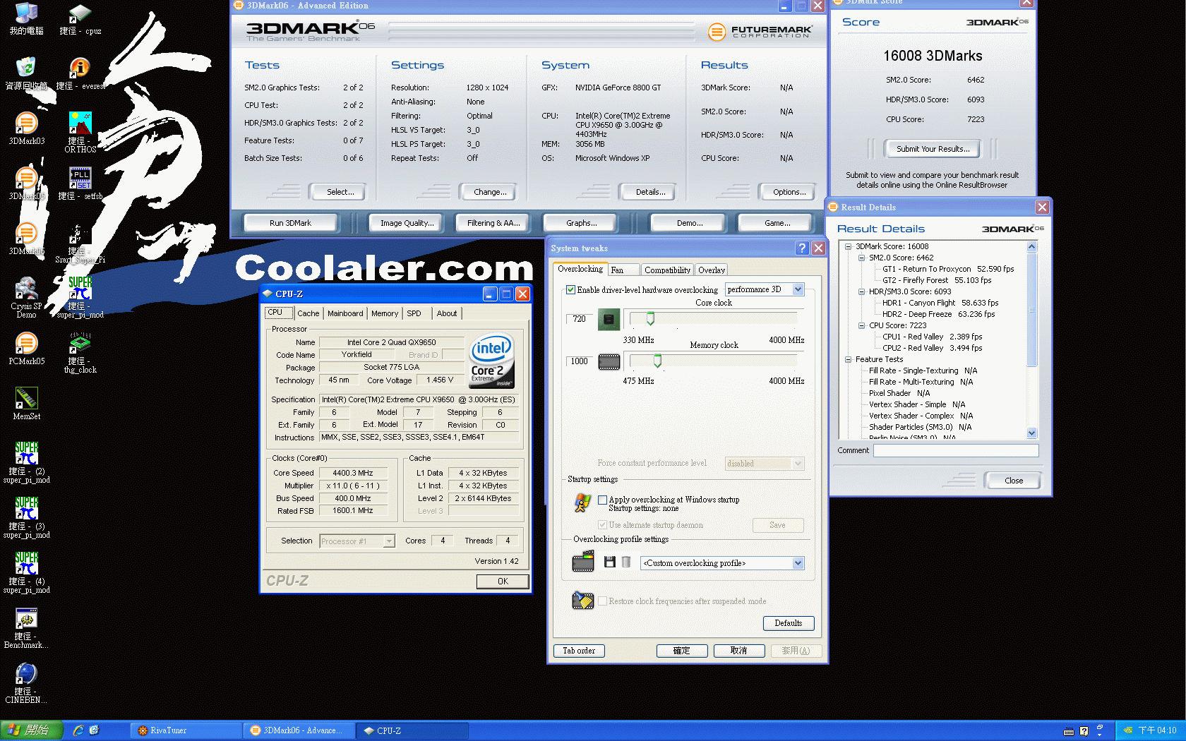Image resolution: width=1186 pixels, height=741 pixels.
Task: Open the ORTHOS desktop shortcut
Action: 80,132
